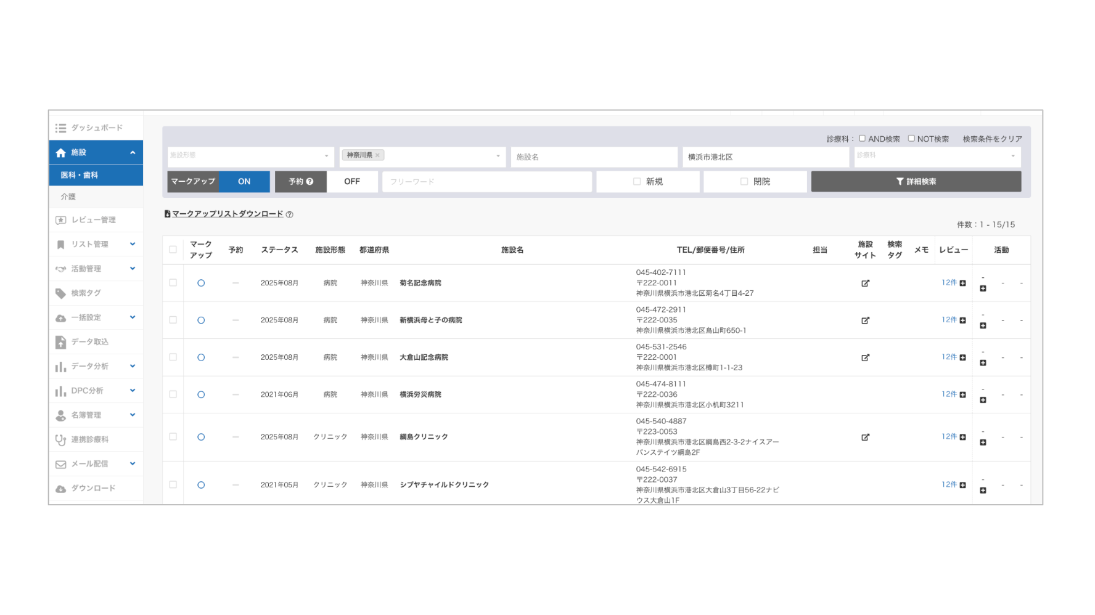Click the データ取込 file upload icon
1095x615 pixels.
pyautogui.click(x=60, y=342)
